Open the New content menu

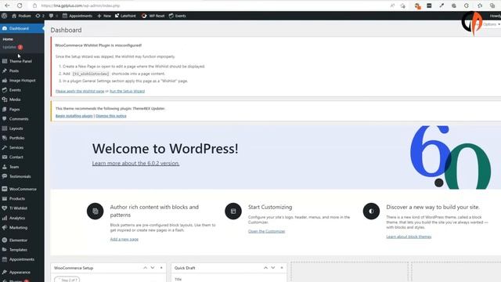click(x=104, y=16)
